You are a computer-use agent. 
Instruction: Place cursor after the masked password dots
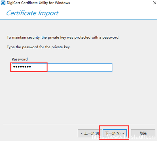(31, 67)
